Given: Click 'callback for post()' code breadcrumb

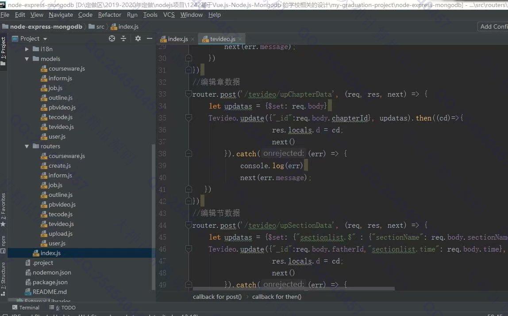Looking at the screenshot, I should (x=217, y=297).
